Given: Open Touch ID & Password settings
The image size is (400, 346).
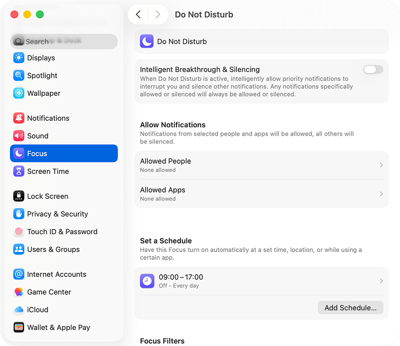Looking at the screenshot, I should point(64,231).
